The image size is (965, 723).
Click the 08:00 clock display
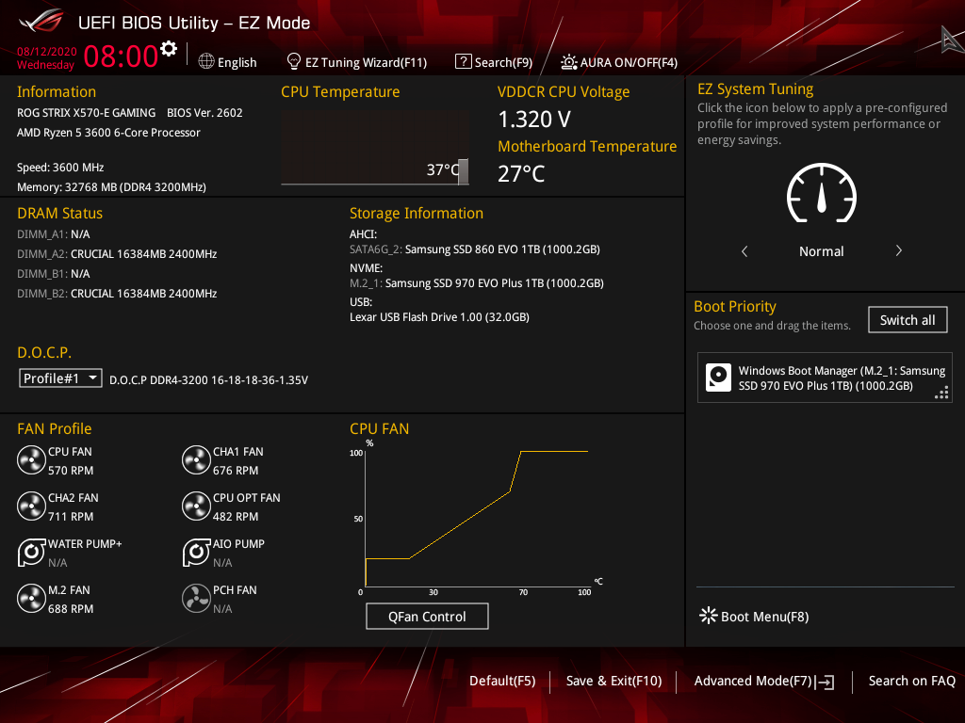pyautogui.click(x=122, y=56)
